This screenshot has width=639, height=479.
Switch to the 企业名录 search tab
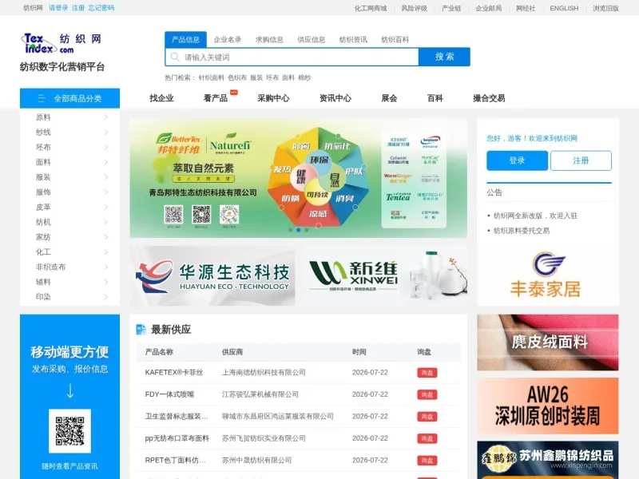228,39
